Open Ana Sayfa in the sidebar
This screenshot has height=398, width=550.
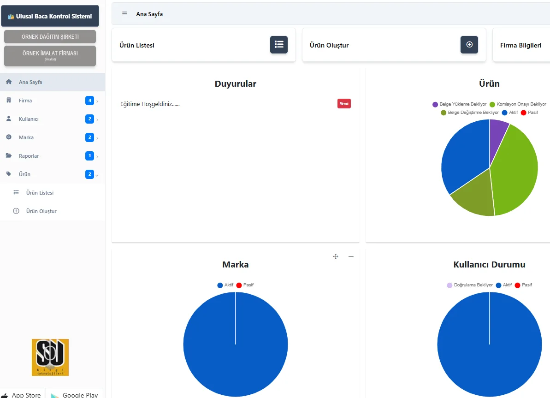tap(53, 82)
